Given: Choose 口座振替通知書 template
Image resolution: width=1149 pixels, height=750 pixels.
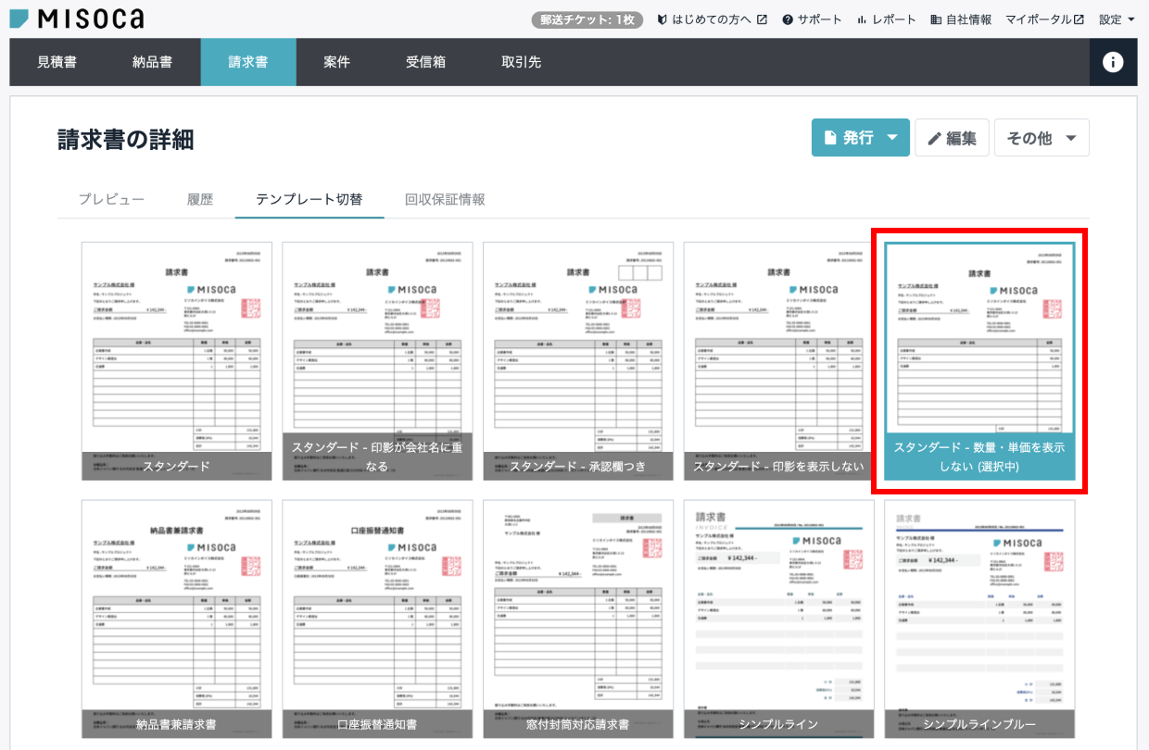Looking at the screenshot, I should click(x=377, y=619).
